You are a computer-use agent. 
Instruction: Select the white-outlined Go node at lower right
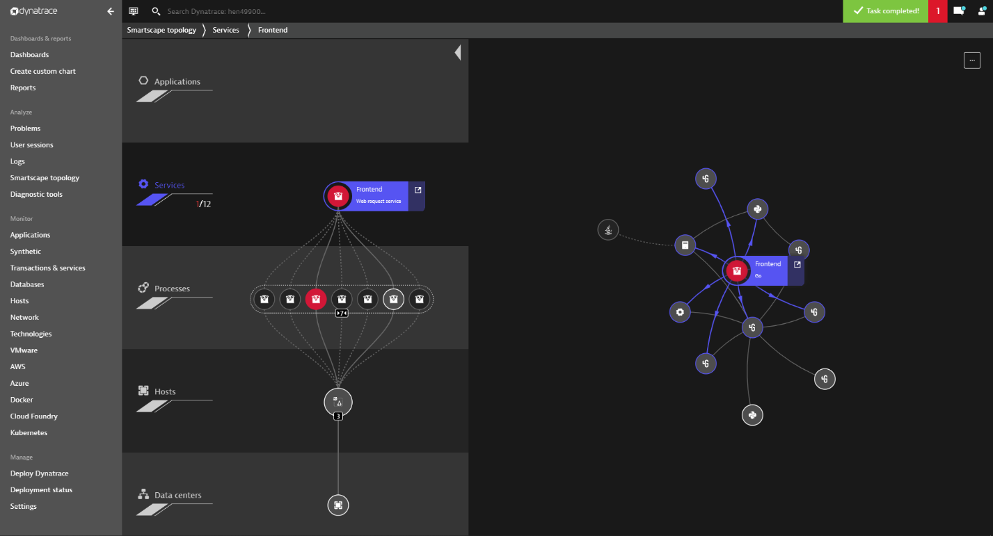tap(825, 379)
